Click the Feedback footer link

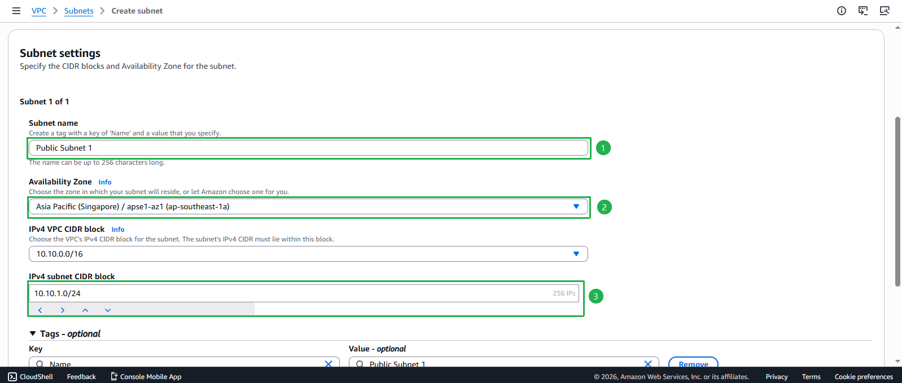(81, 377)
